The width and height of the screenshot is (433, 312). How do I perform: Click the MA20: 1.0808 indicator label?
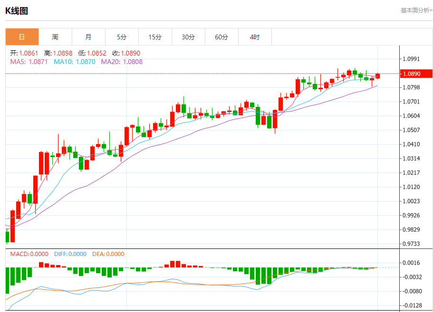coord(122,62)
